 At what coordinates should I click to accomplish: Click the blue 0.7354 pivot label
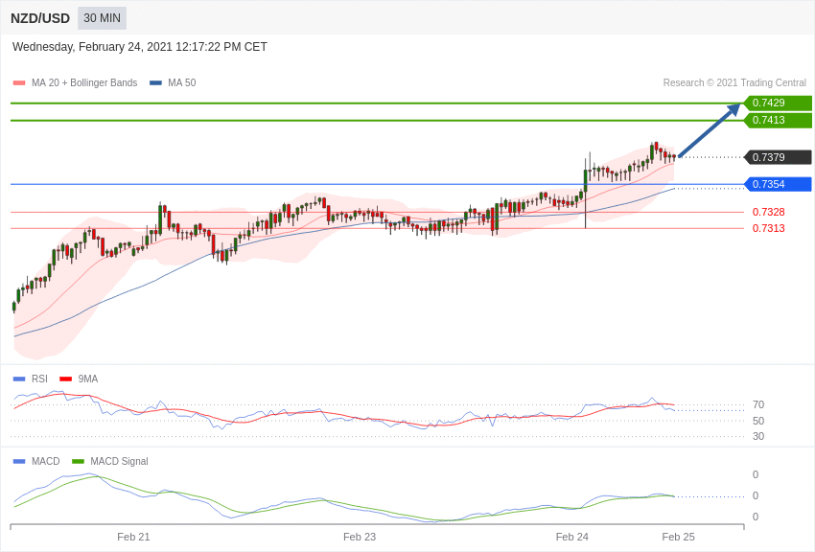(x=778, y=184)
